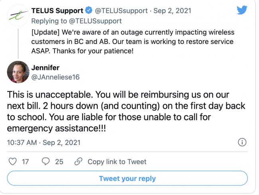Click the @JAnneliese16 handle
The width and height of the screenshot is (259, 195).
point(55,77)
